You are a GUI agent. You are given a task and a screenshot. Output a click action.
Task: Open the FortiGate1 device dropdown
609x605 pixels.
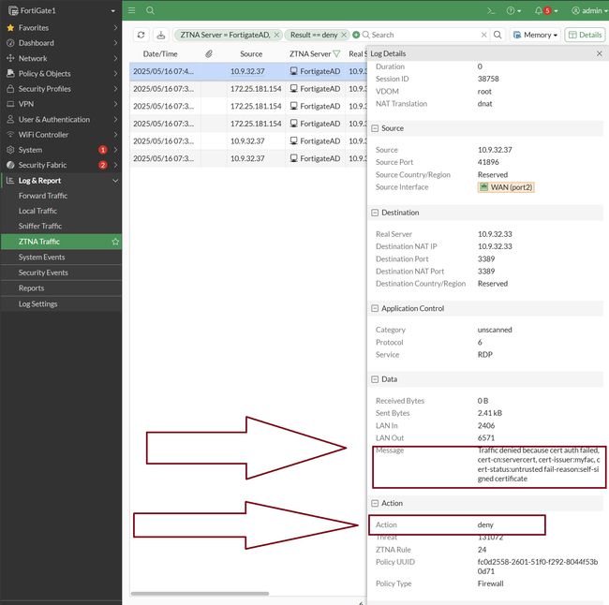coord(61,10)
